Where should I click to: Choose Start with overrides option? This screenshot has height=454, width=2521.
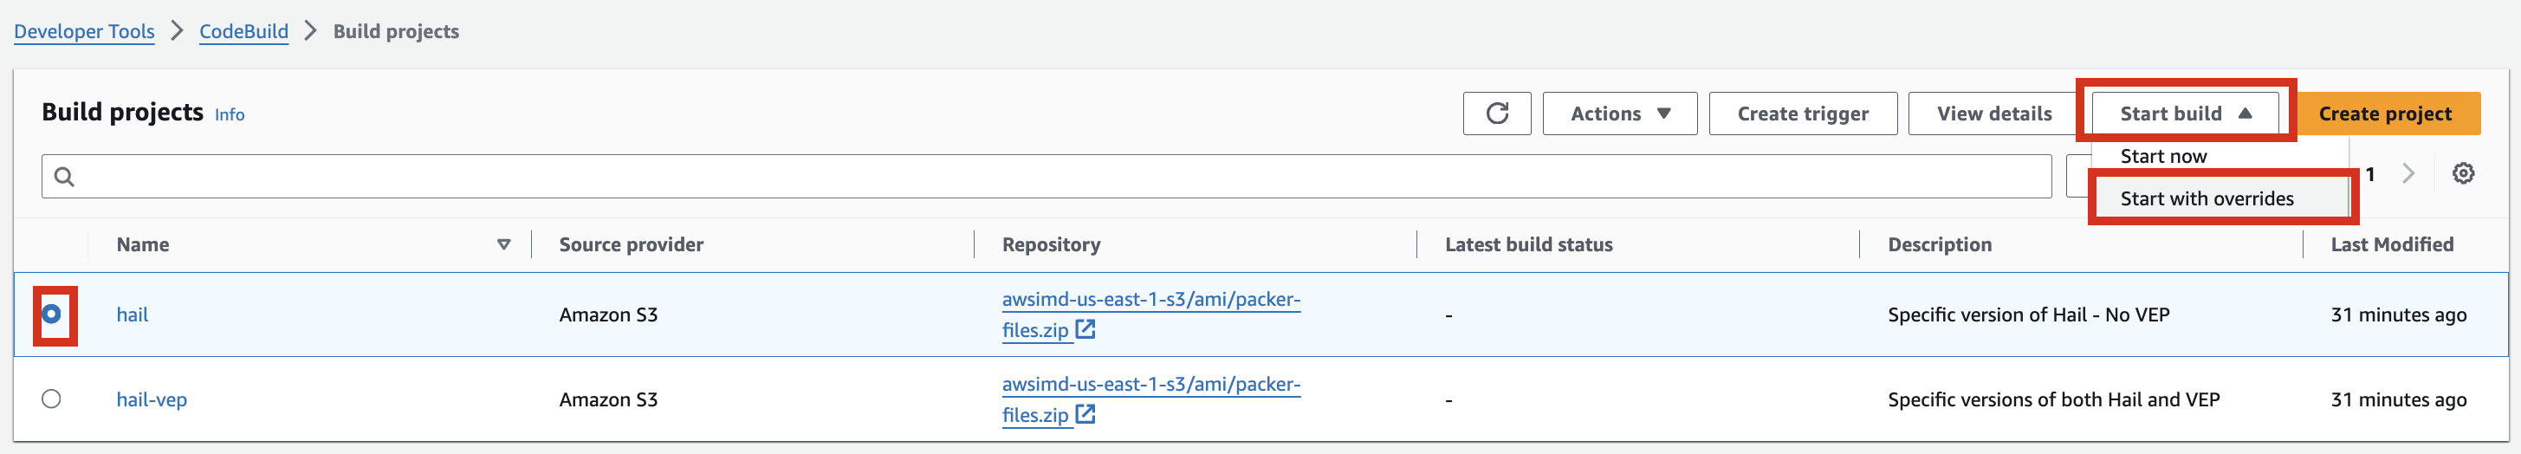pyautogui.click(x=2206, y=198)
